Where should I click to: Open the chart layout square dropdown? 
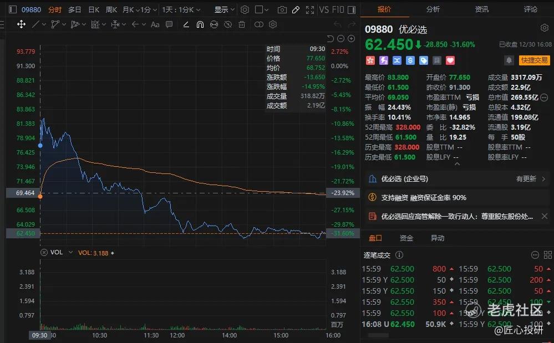tap(262, 9)
